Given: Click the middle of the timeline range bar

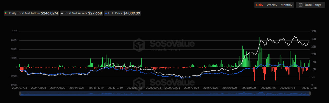Looking at the screenshot, I should pos(165,93).
